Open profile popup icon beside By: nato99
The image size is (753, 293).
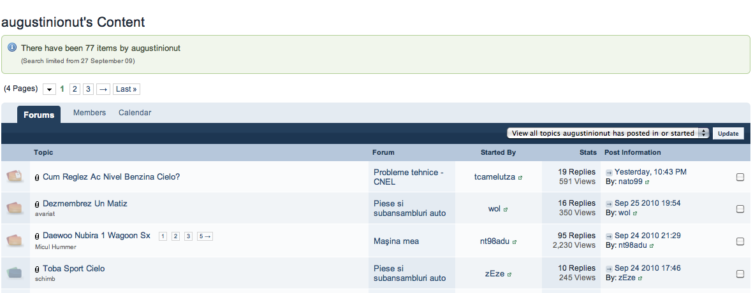pyautogui.click(x=647, y=182)
